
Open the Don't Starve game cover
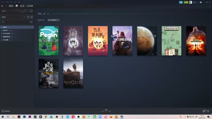(x=73, y=41)
